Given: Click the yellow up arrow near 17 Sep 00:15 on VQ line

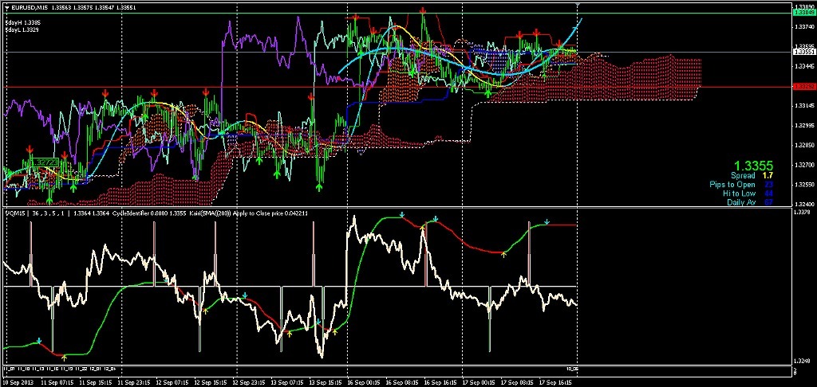Looking at the screenshot, I should (x=504, y=254).
